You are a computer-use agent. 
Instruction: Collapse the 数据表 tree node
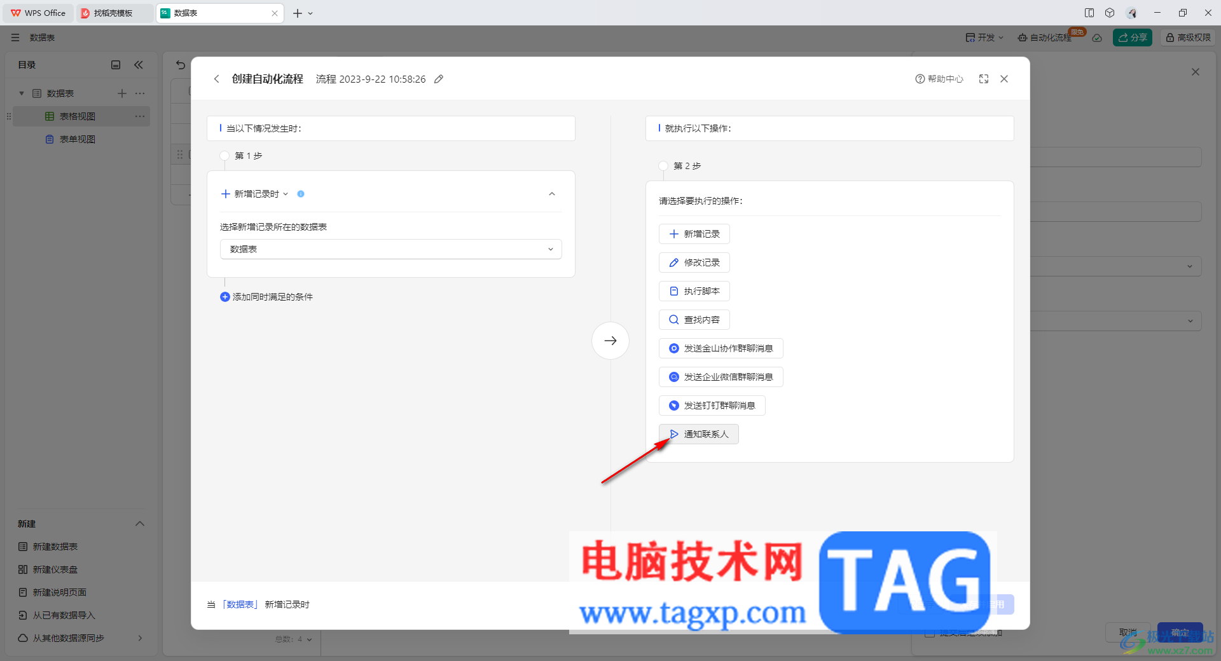click(x=22, y=93)
